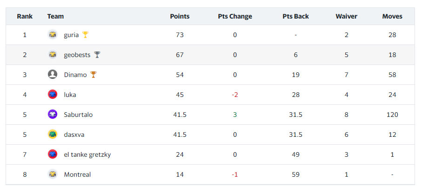422x186 pixels.
Task: Open the el tanke gretzky team
Action: tap(87, 154)
